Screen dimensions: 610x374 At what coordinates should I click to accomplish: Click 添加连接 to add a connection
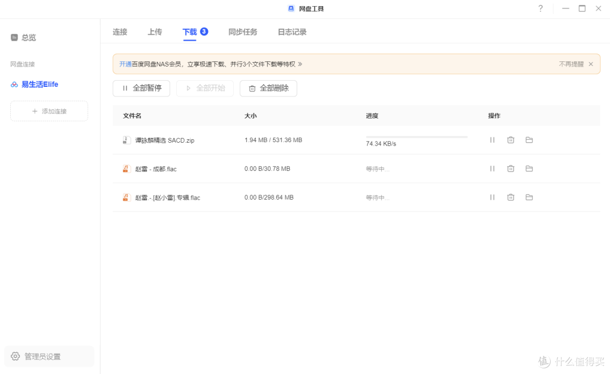[49, 111]
